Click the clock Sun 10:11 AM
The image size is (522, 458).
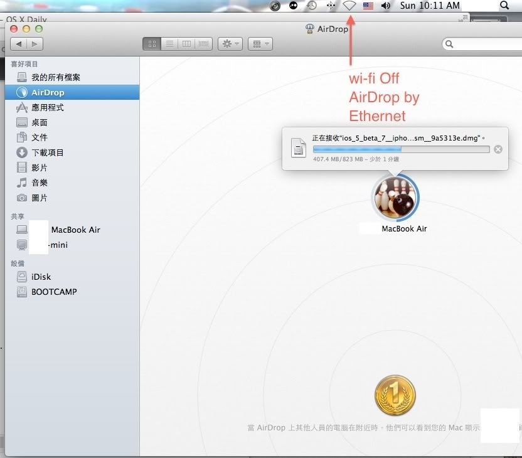click(x=430, y=6)
